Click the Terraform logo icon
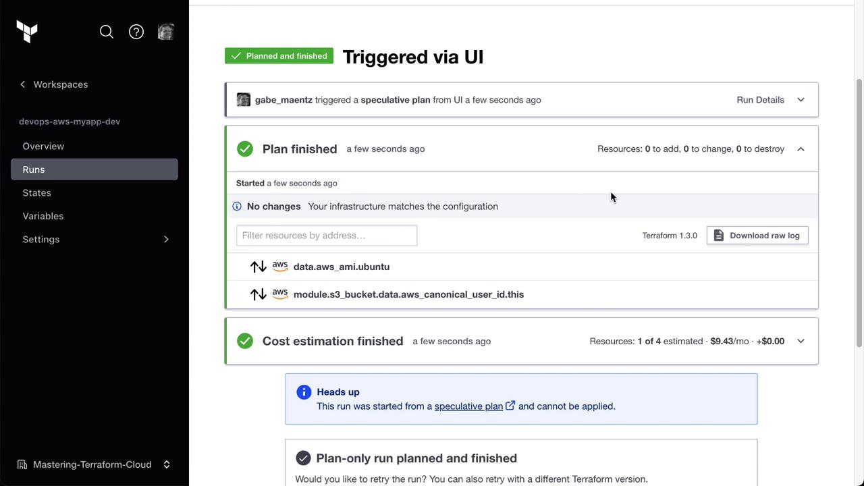 point(27,32)
